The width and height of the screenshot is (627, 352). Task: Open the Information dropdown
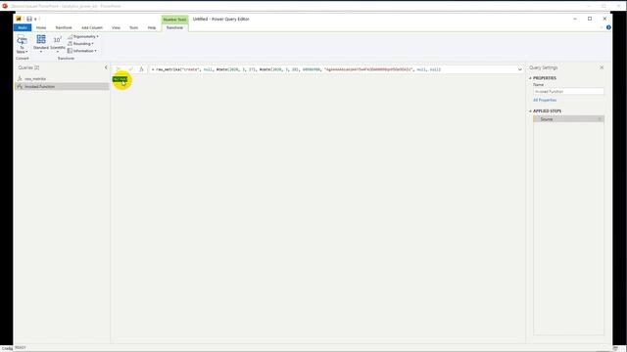pyautogui.click(x=82, y=51)
